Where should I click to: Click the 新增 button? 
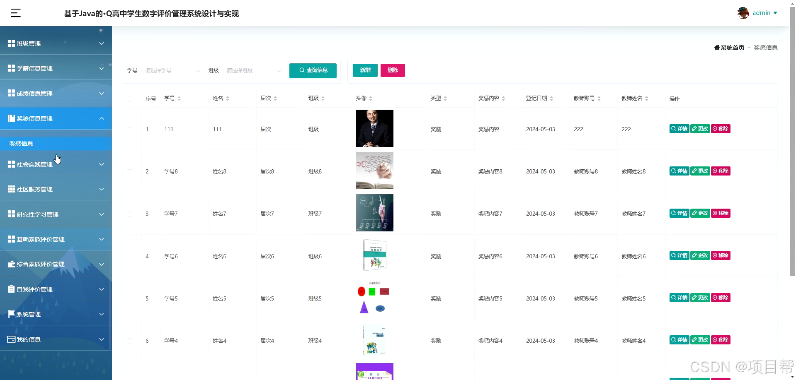pyautogui.click(x=365, y=70)
